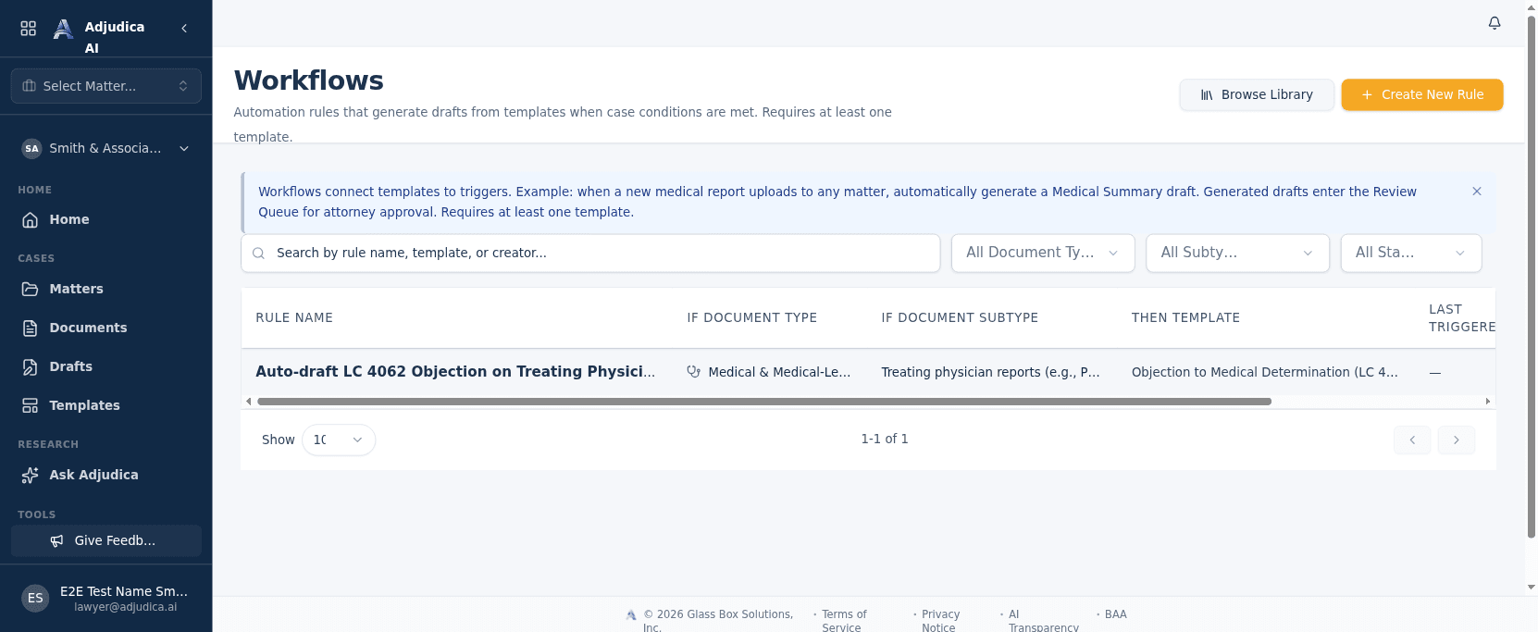Collapse the sidebar with the chevron arrow

184,29
